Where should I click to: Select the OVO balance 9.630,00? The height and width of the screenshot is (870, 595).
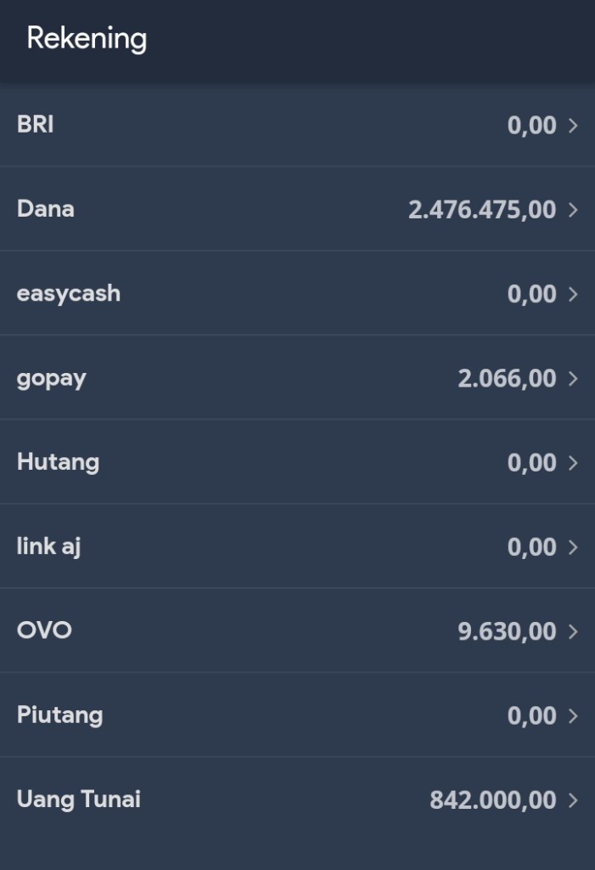click(507, 631)
